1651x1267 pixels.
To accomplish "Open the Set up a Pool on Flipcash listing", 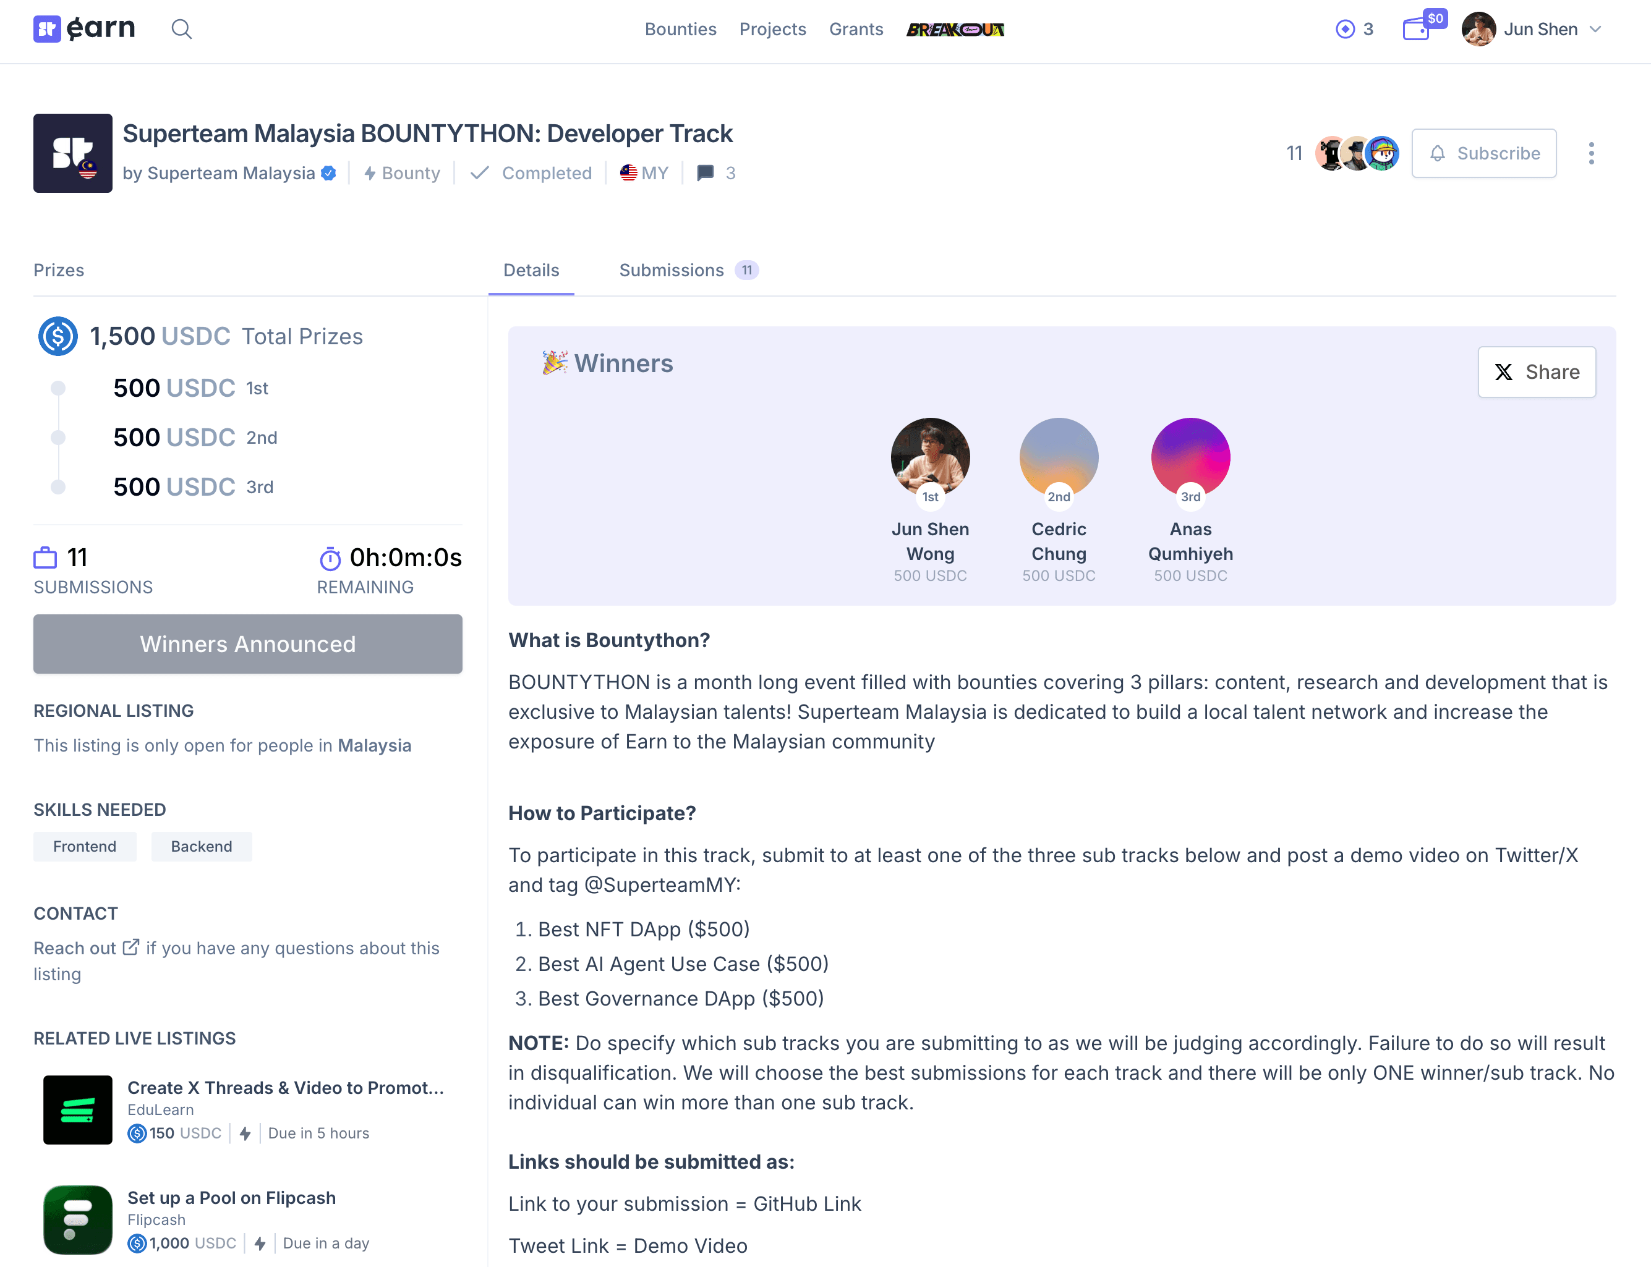I will pos(231,1198).
